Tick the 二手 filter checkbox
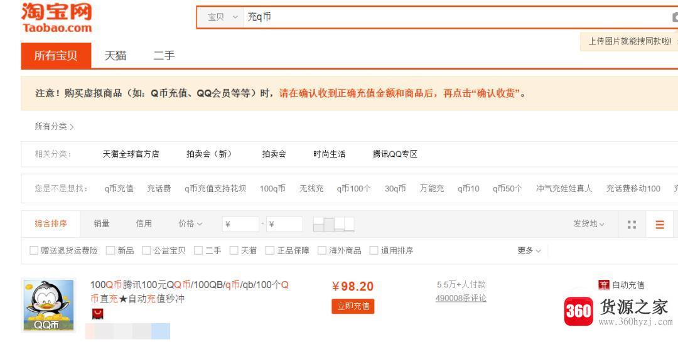 click(198, 250)
